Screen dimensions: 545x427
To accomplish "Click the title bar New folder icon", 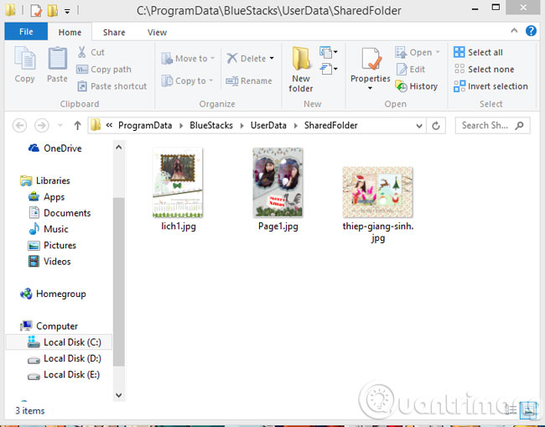I will coord(53,10).
